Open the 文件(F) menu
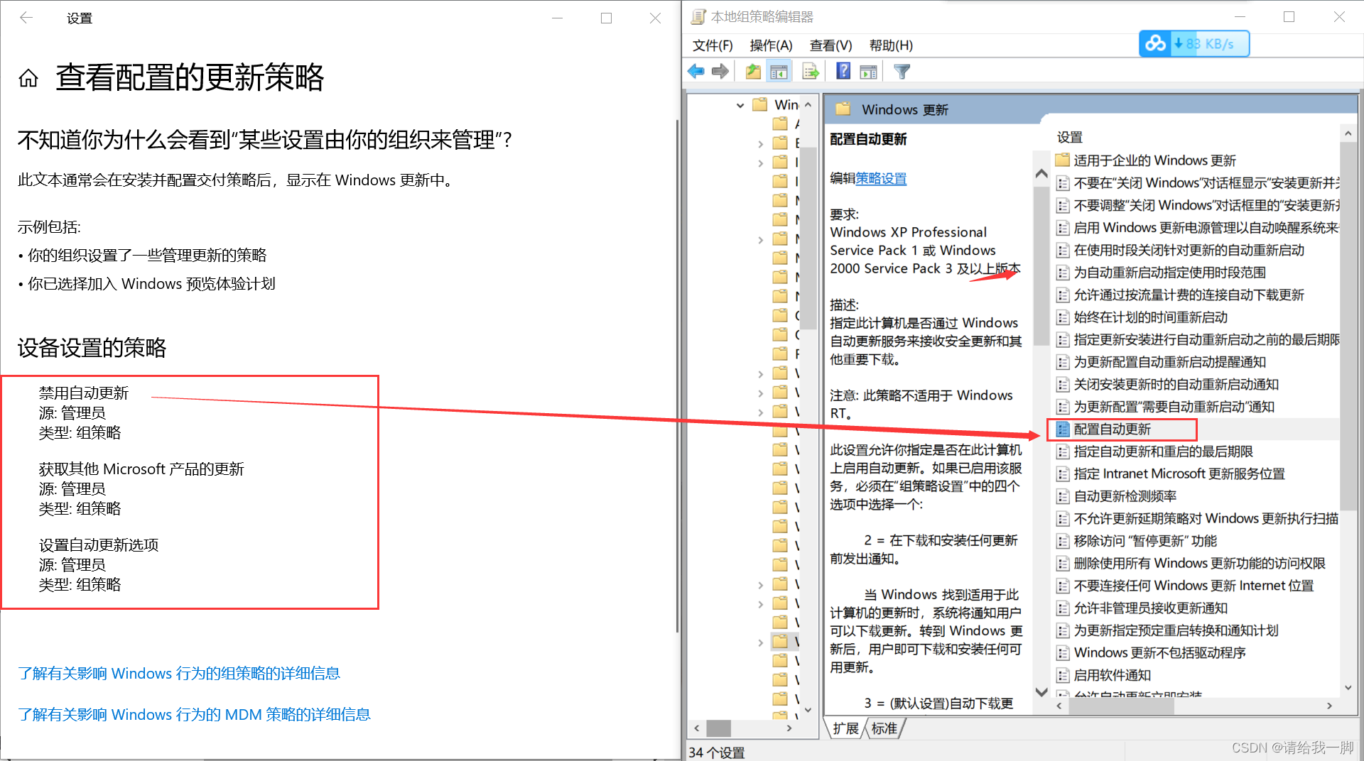Image resolution: width=1364 pixels, height=761 pixels. click(713, 45)
